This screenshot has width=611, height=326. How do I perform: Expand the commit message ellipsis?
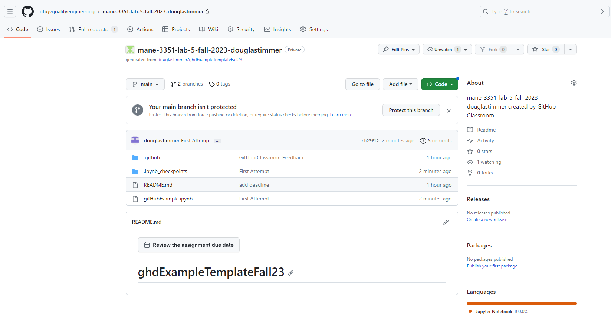coord(217,141)
